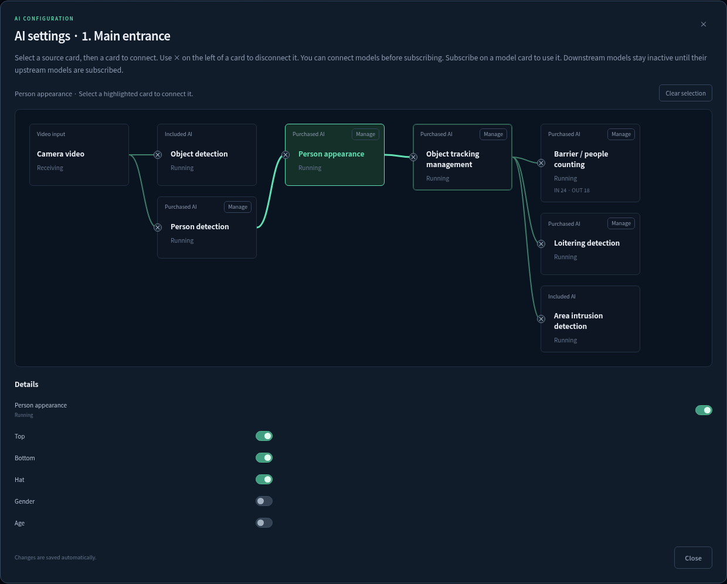Screen dimensions: 727x584
Task: Disconnect Person detection using its X icon
Action: [x=158, y=228]
